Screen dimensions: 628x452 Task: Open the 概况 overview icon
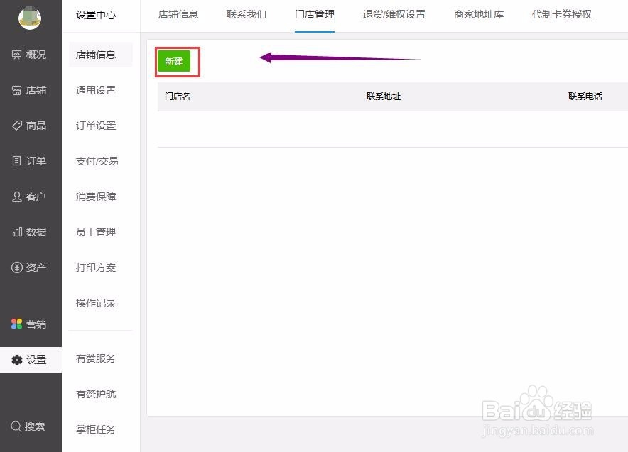[x=17, y=55]
